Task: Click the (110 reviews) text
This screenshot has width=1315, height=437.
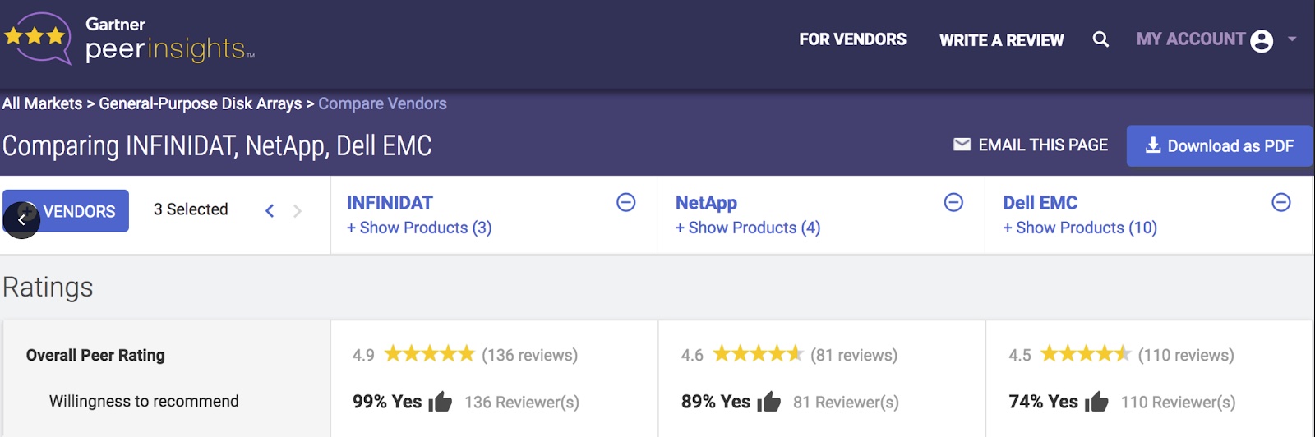Action: [x=1186, y=355]
